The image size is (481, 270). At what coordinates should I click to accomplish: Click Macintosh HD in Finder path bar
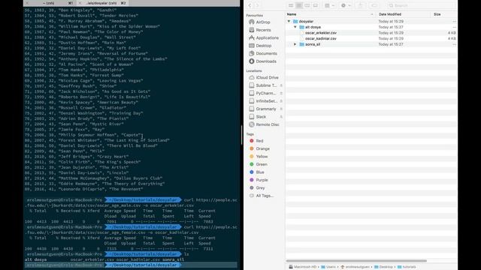point(302,267)
